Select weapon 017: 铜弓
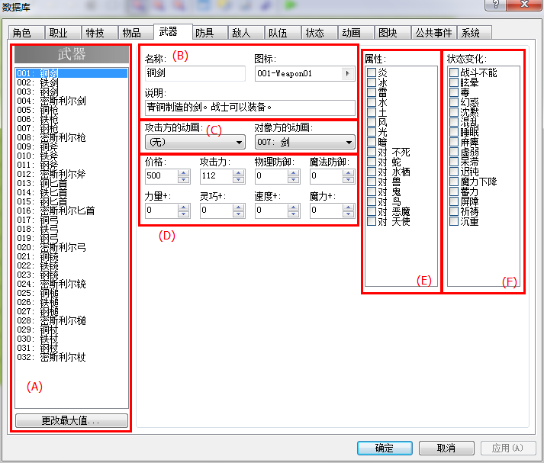This screenshot has width=544, height=463. pyautogui.click(x=72, y=220)
